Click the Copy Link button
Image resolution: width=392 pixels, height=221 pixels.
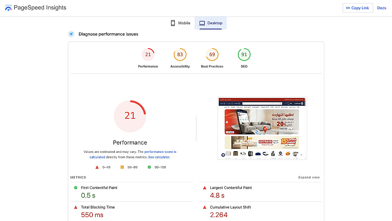click(x=358, y=8)
